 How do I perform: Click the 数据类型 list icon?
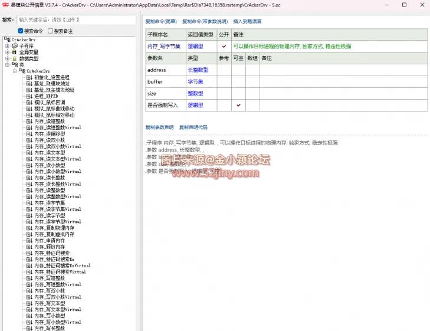[14, 58]
